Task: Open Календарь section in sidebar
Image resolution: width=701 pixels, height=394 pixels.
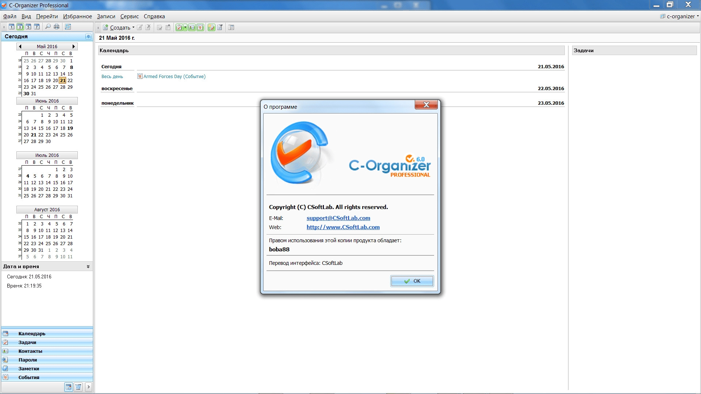Action: click(47, 333)
